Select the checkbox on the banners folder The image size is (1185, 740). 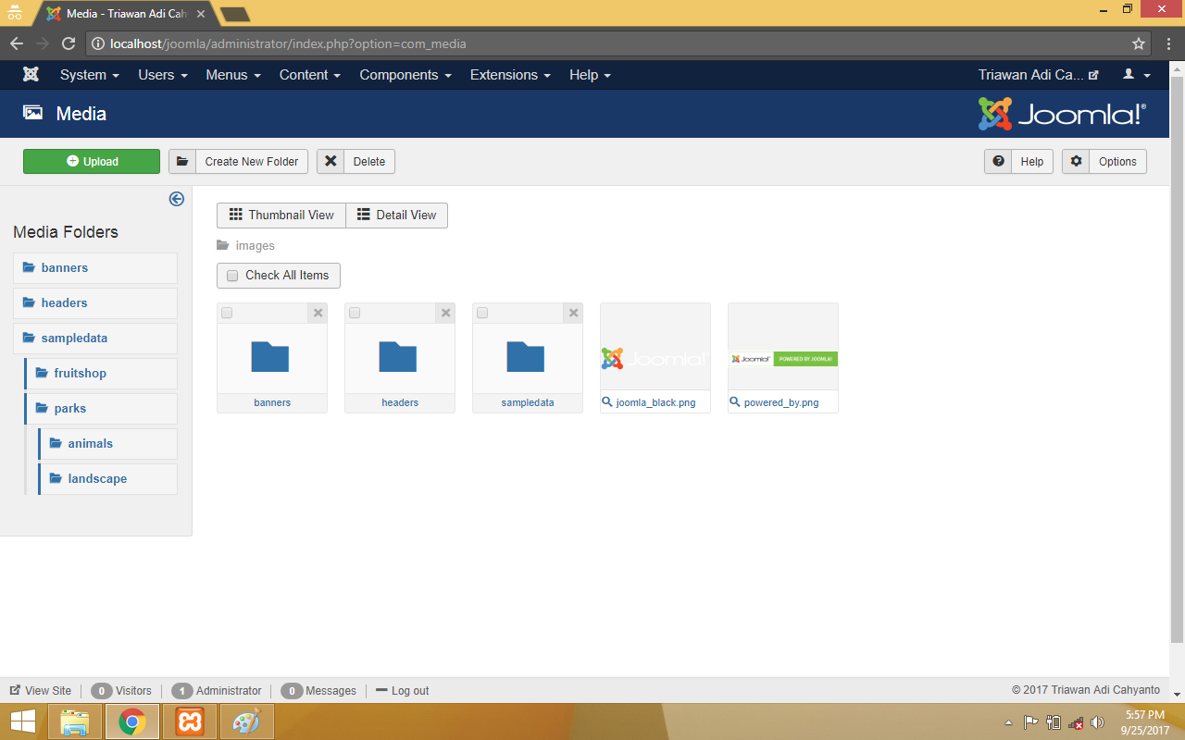227,314
